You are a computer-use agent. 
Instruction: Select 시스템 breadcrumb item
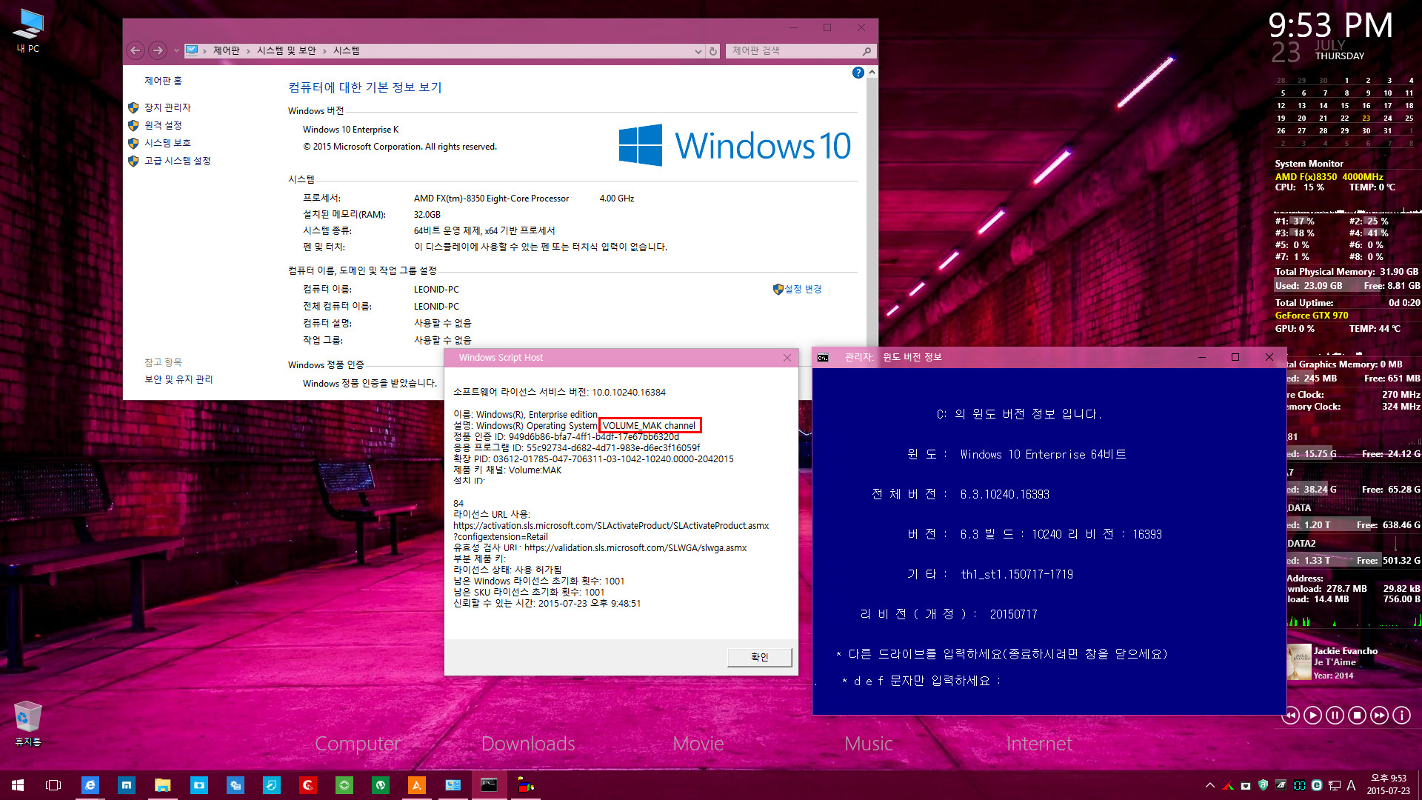pyautogui.click(x=347, y=50)
